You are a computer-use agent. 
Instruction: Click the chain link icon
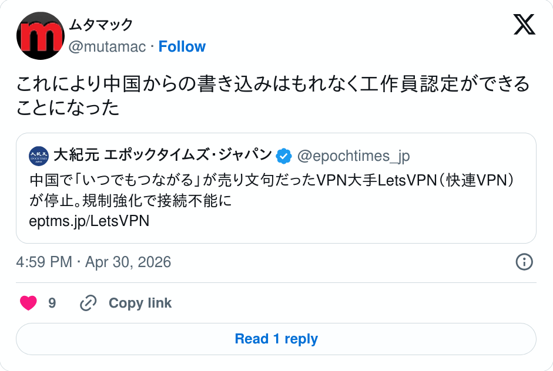(88, 303)
